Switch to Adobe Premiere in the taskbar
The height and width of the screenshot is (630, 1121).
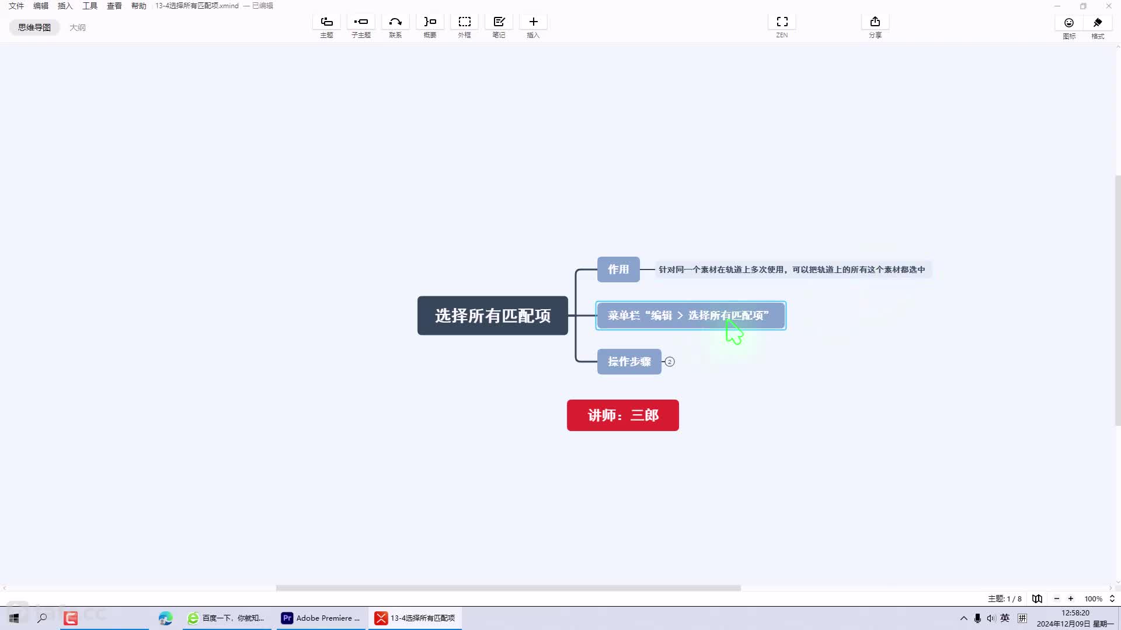[x=320, y=618]
